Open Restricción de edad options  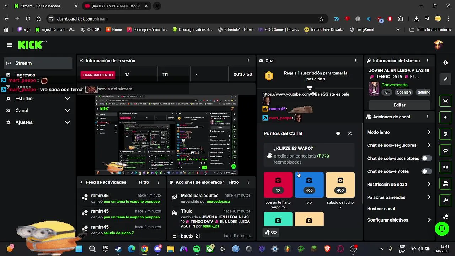399,185
